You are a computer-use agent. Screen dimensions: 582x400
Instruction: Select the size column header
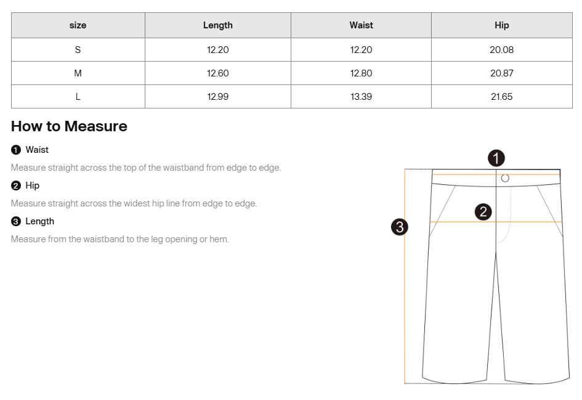click(x=78, y=25)
